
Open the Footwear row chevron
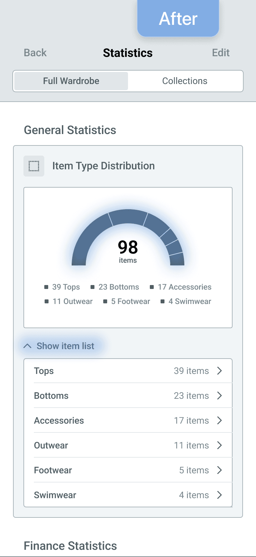tap(220, 470)
